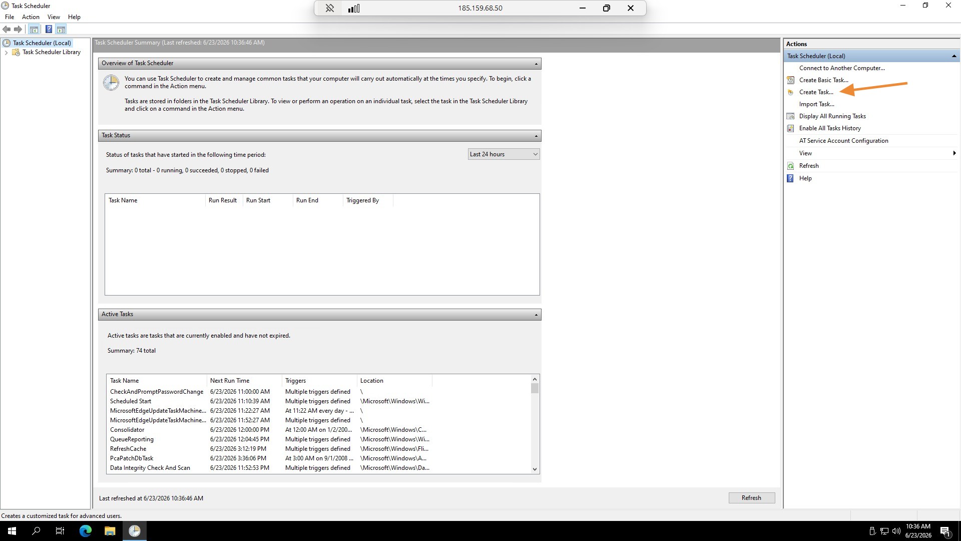Image resolution: width=961 pixels, height=541 pixels.
Task: Click the Windows Start button
Action: 12,531
